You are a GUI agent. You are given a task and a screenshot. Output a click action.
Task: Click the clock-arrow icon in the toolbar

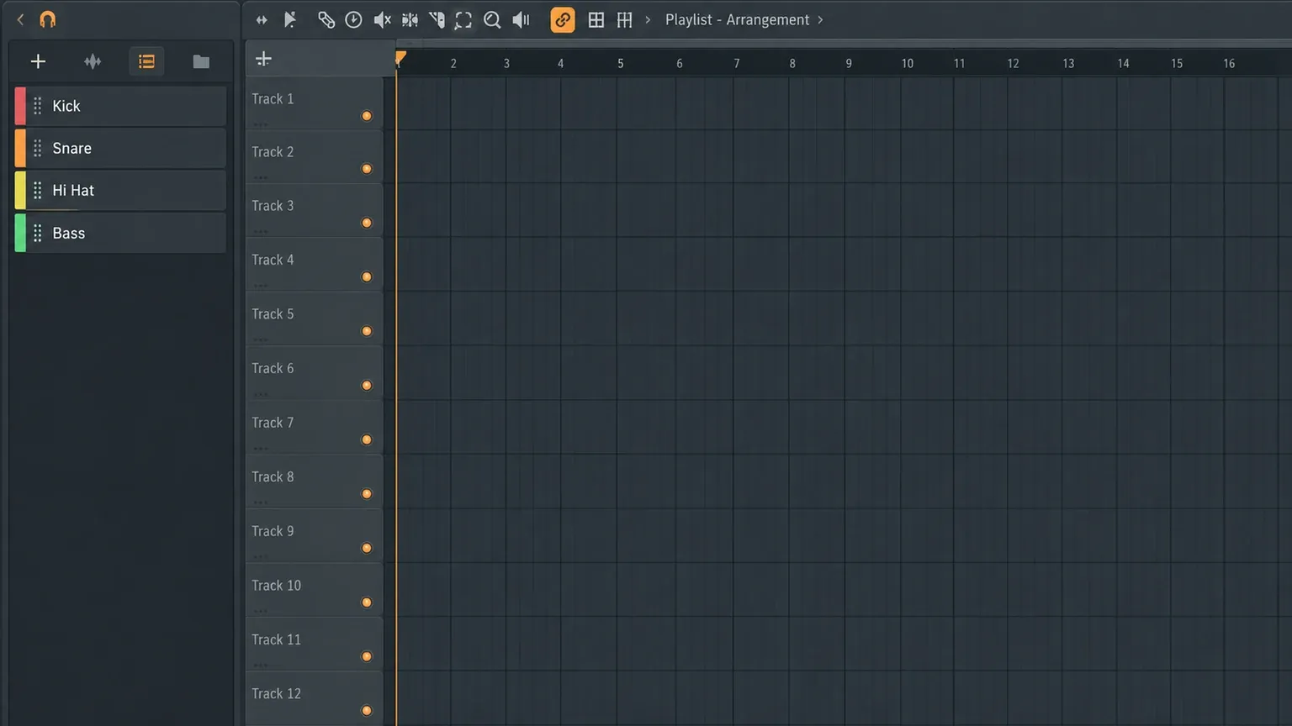[x=354, y=19]
